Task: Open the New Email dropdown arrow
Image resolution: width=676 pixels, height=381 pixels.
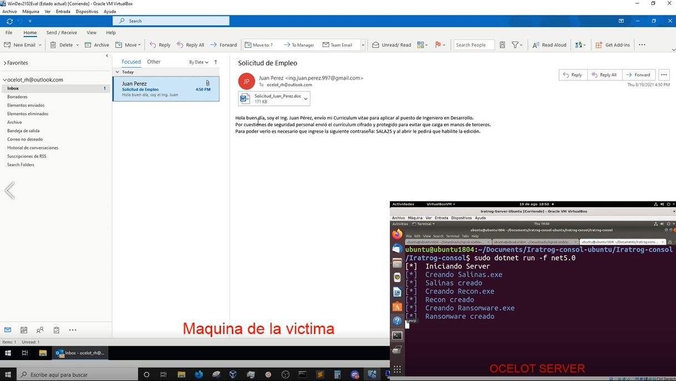Action: (40, 45)
